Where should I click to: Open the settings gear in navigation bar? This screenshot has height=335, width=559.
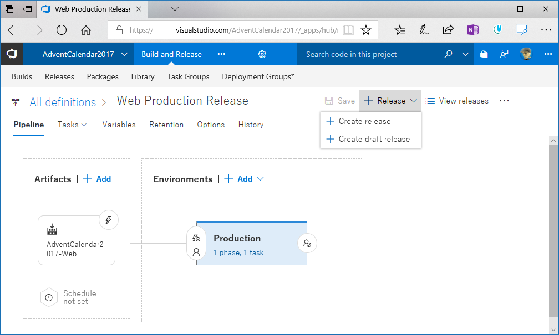[x=262, y=54]
